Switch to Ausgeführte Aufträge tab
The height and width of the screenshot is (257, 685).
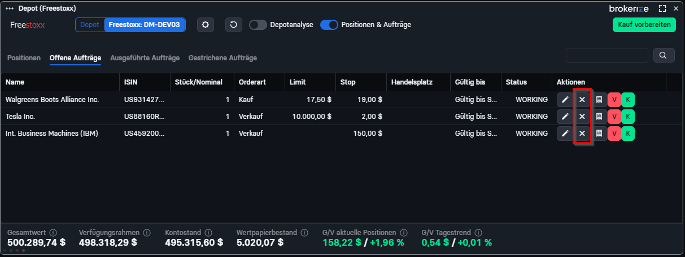click(x=145, y=58)
